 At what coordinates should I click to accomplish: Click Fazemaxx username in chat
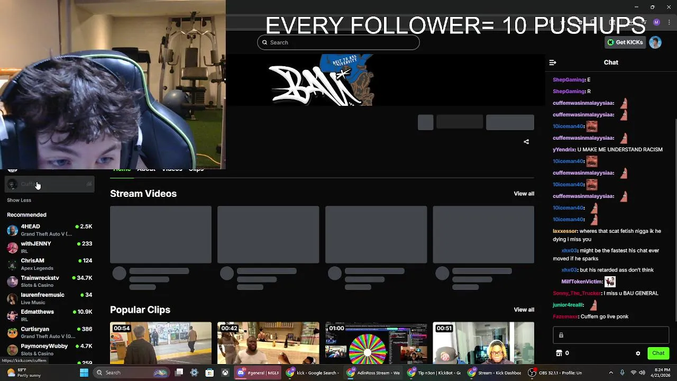pyautogui.click(x=565, y=316)
